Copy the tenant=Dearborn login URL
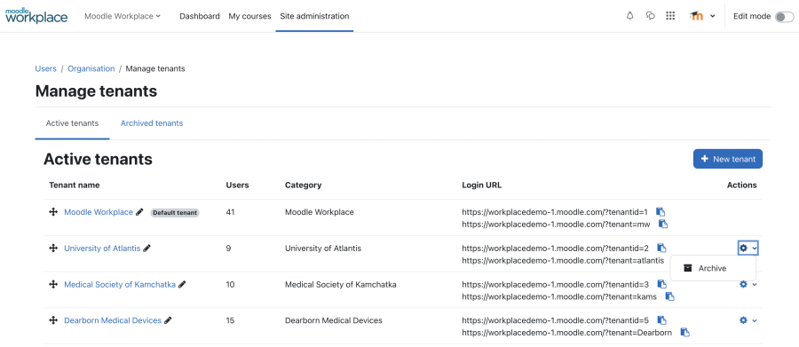799x347 pixels. (685, 332)
